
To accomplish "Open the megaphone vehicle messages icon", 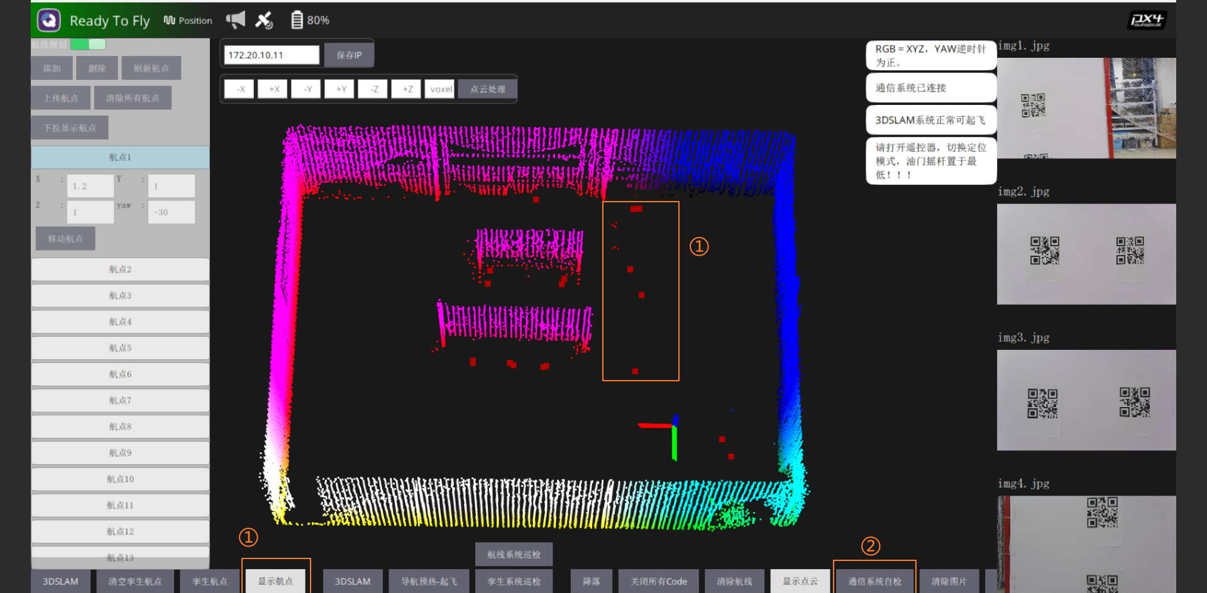I will point(236,20).
